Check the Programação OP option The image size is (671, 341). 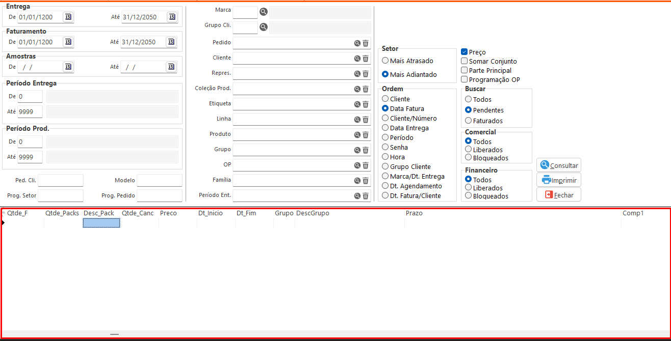click(464, 79)
